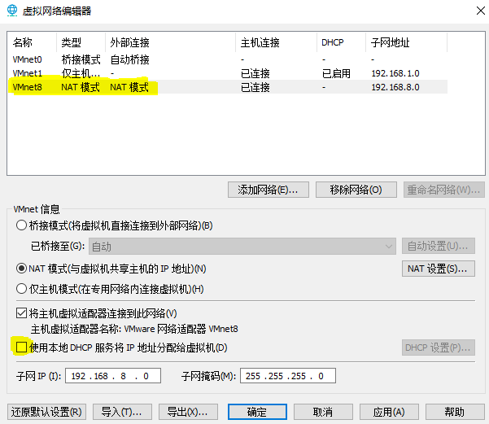Screen dimensions: 489x424
Task: Open the 已桥接至 dropdown
Action: [242, 247]
